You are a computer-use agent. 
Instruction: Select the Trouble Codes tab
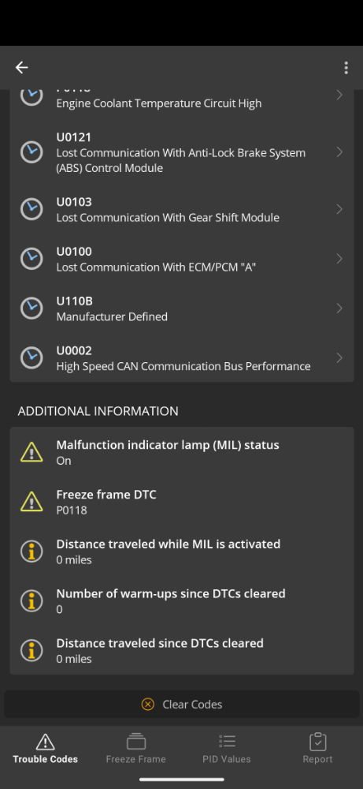[45, 748]
